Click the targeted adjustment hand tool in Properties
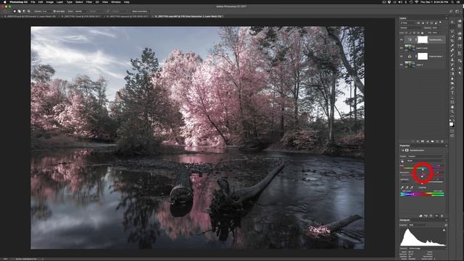This screenshot has width=464, height=261. (x=402, y=161)
